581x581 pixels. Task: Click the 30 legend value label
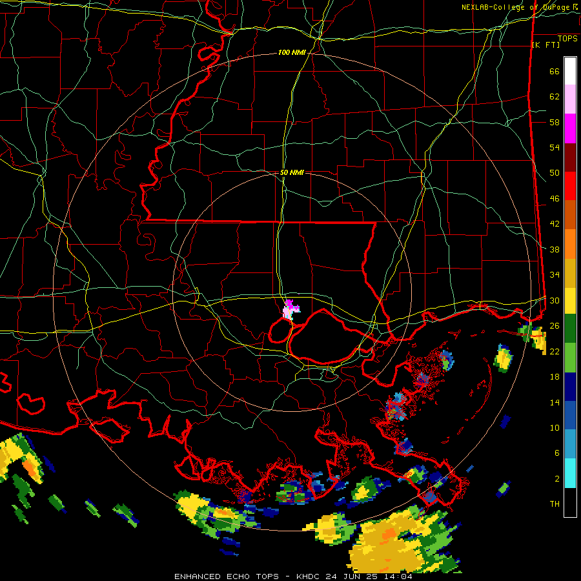coord(555,300)
